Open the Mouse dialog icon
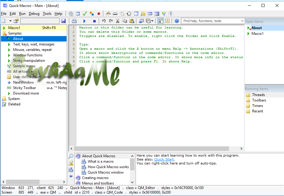 tap(122, 14)
